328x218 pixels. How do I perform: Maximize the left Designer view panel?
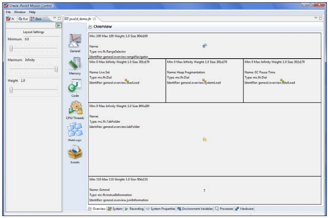point(60,19)
